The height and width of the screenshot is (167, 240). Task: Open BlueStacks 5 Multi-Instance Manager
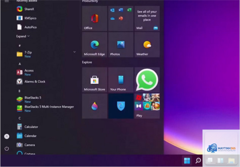(45, 109)
